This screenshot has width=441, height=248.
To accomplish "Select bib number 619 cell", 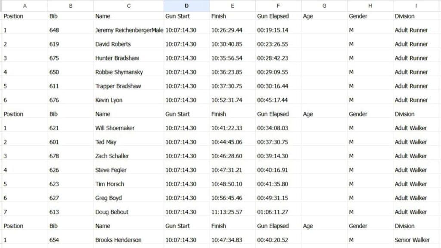I will coord(71,44).
